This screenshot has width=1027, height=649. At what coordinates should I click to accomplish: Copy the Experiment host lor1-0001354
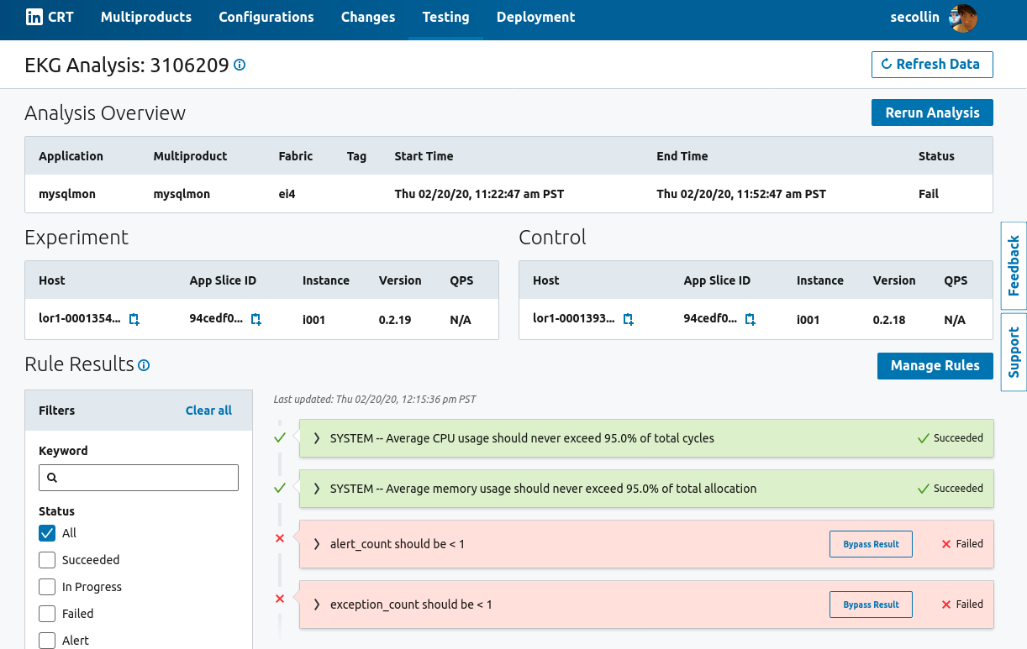coord(134,320)
